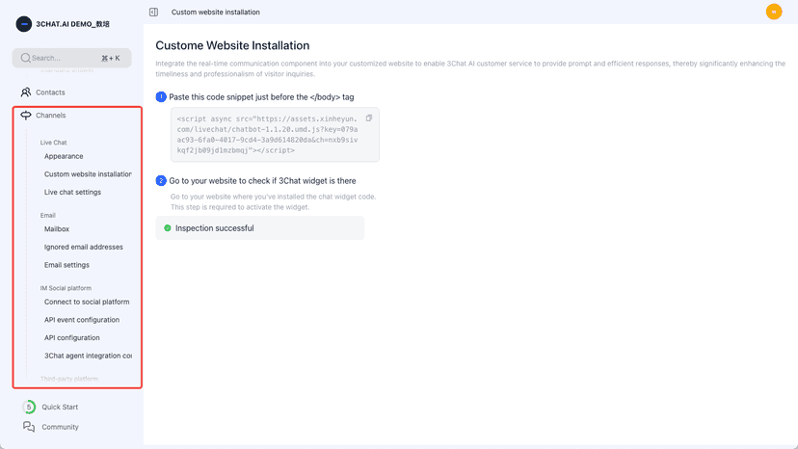Image resolution: width=798 pixels, height=449 pixels.
Task: Click the 3CHAT.AI DEMO workspace logo
Action: point(23,24)
